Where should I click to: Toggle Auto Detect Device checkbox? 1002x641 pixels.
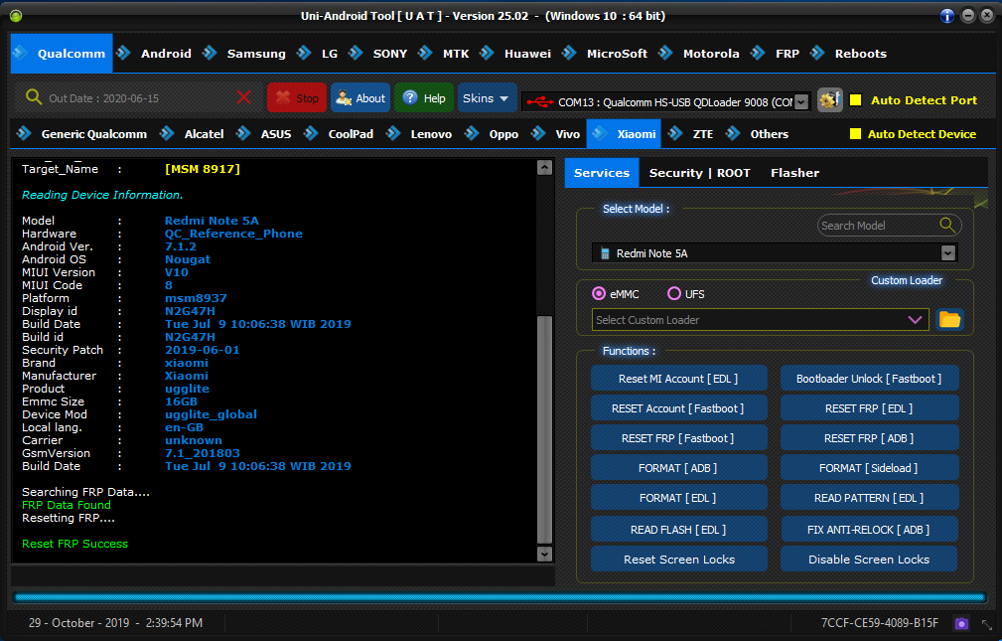pyautogui.click(x=855, y=134)
